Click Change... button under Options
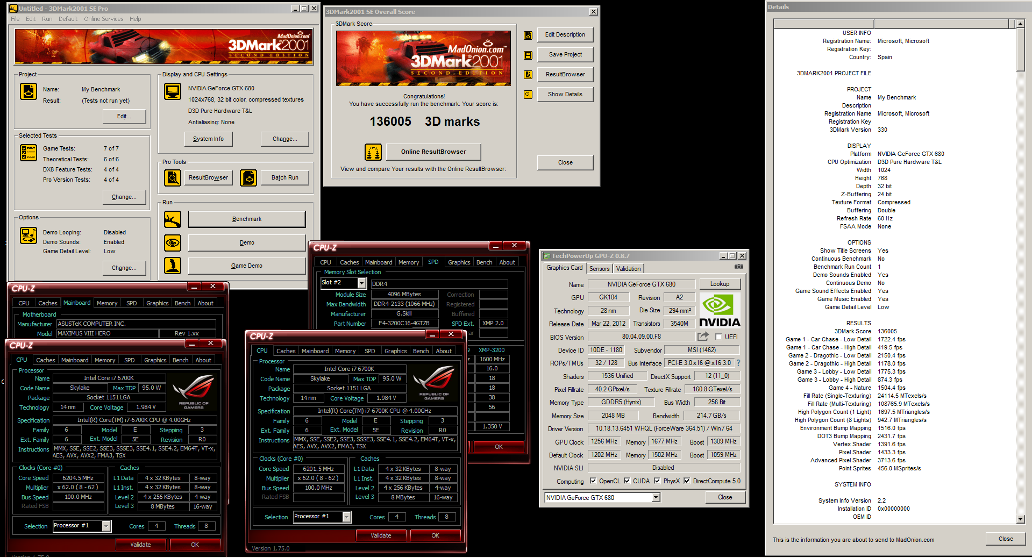This screenshot has height=558, width=1032. 124,268
